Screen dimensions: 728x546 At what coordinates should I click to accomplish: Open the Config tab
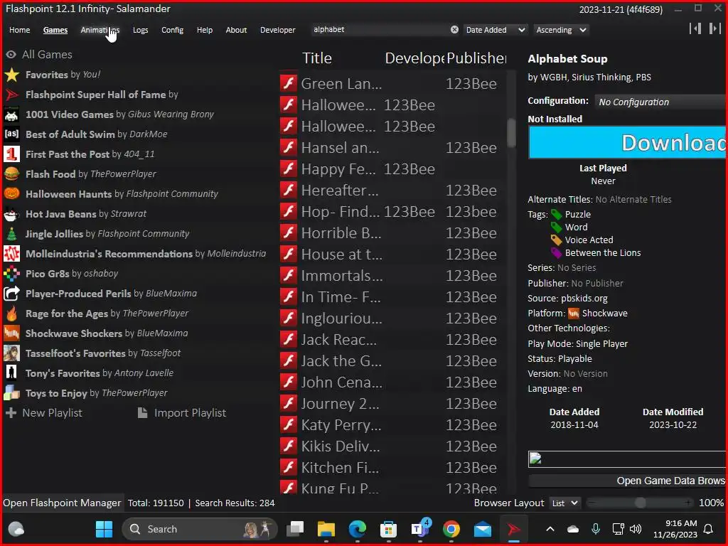[172, 30]
